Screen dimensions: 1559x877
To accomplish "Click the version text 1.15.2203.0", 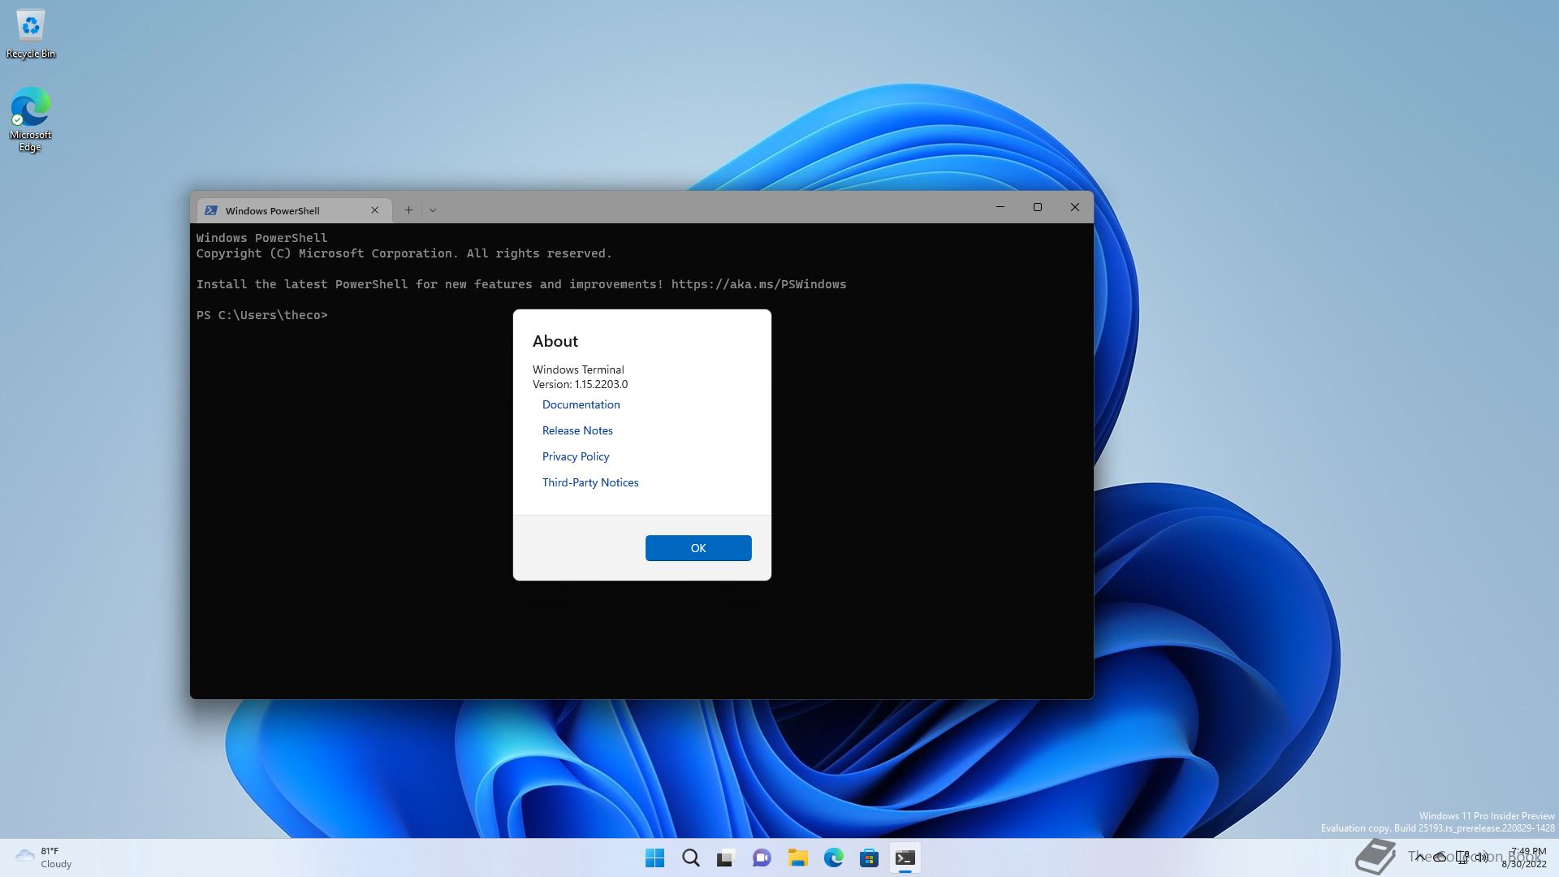I will click(x=601, y=384).
